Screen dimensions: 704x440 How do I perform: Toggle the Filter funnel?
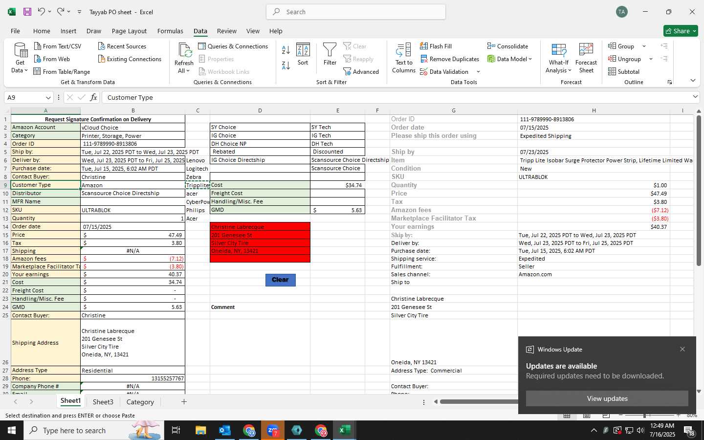(x=330, y=54)
